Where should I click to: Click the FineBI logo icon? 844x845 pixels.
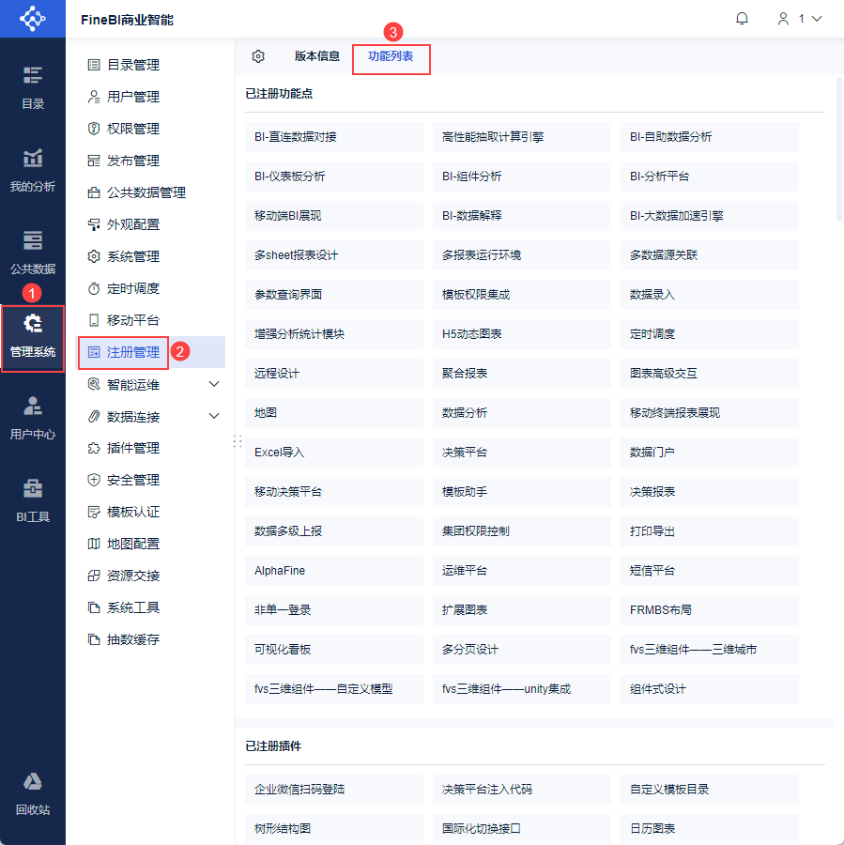[x=32, y=19]
